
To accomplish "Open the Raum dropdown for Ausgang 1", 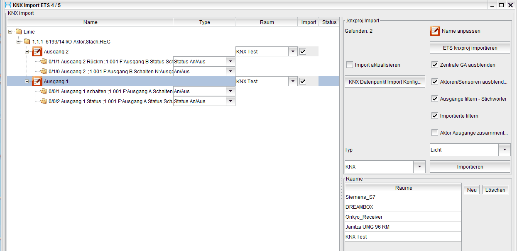I will pyautogui.click(x=293, y=81).
